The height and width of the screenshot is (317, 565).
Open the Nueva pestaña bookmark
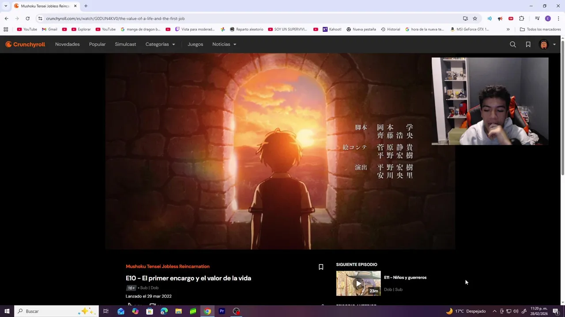tap(361, 29)
